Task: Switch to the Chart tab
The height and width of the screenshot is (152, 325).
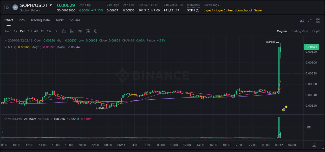Action: [x=9, y=20]
